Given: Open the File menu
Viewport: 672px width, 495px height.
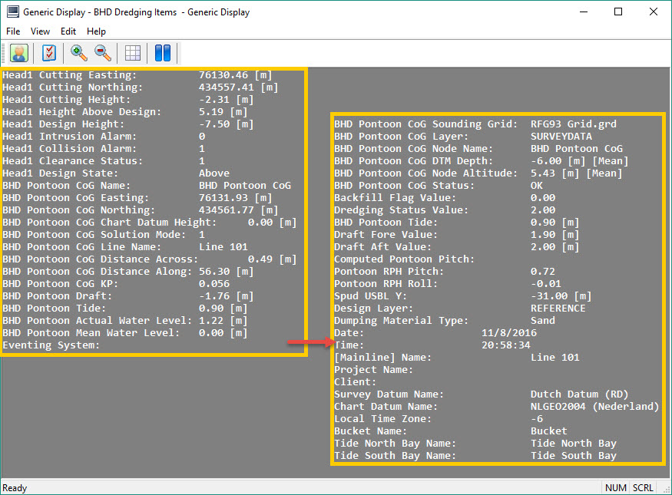Looking at the screenshot, I should [13, 31].
